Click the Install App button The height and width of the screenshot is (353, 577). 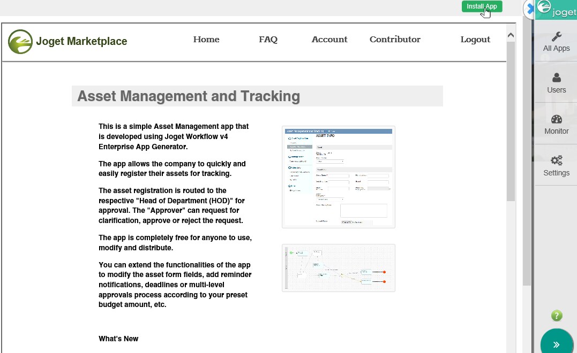tap(482, 6)
